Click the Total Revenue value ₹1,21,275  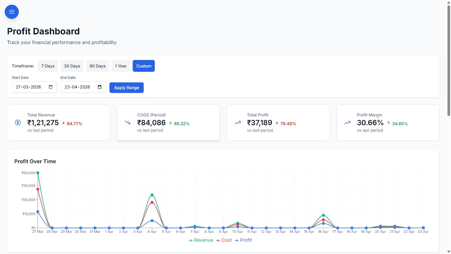coord(43,123)
